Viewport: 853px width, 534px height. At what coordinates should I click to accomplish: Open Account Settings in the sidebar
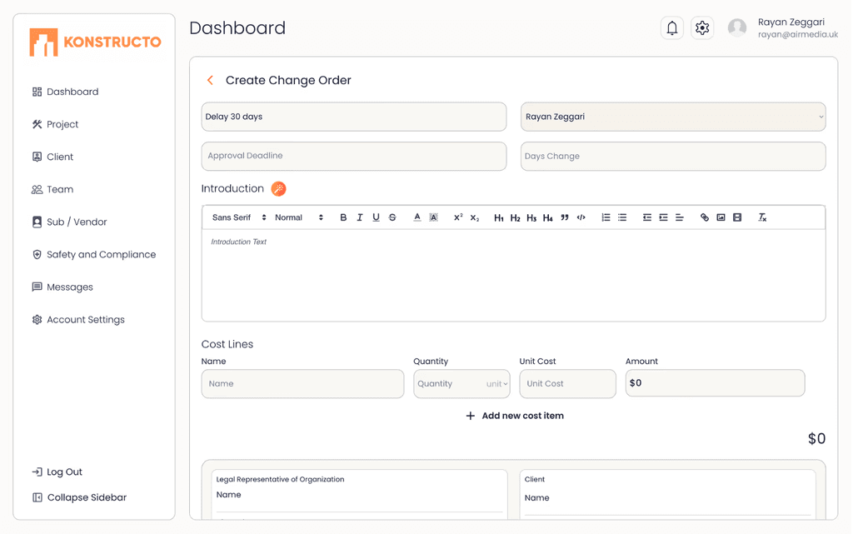click(78, 320)
